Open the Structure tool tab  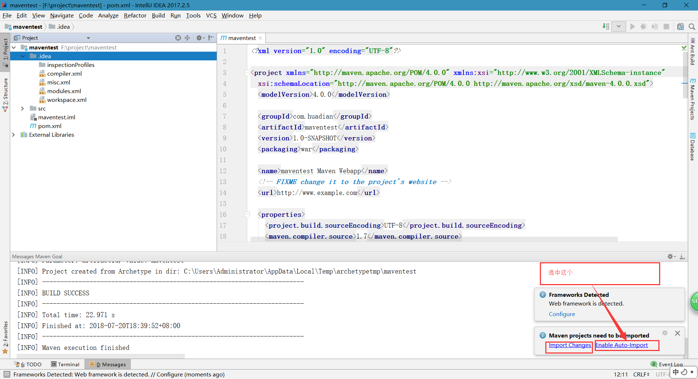pos(5,95)
